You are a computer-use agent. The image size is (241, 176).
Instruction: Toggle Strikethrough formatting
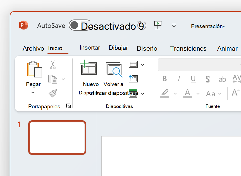point(222,79)
